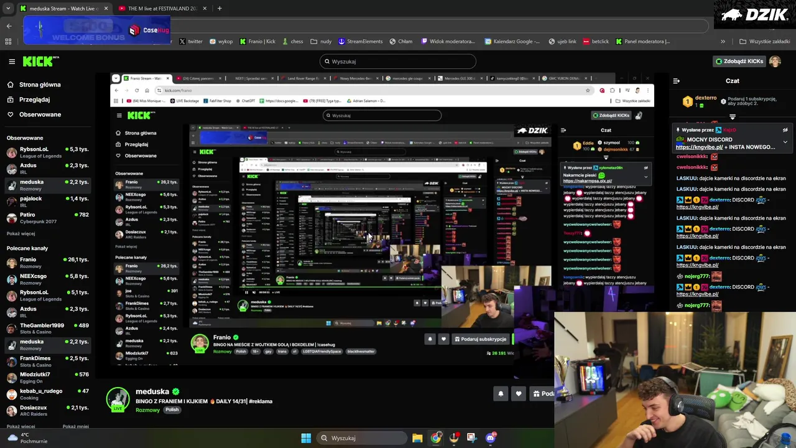The image size is (796, 448).
Task: Open the Kalendarz Google bookmark
Action: (512, 42)
